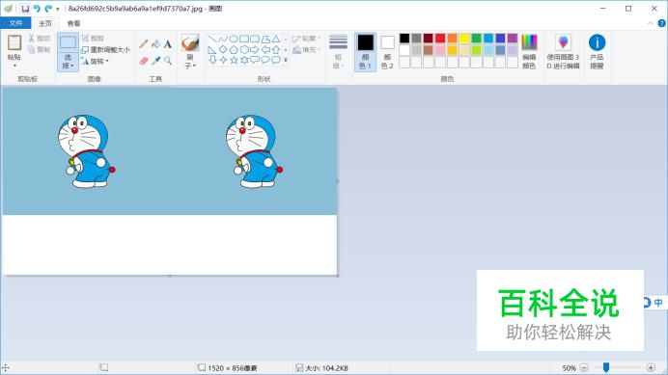Select the Eraser tool
This screenshot has width=668, height=375.
(144, 61)
